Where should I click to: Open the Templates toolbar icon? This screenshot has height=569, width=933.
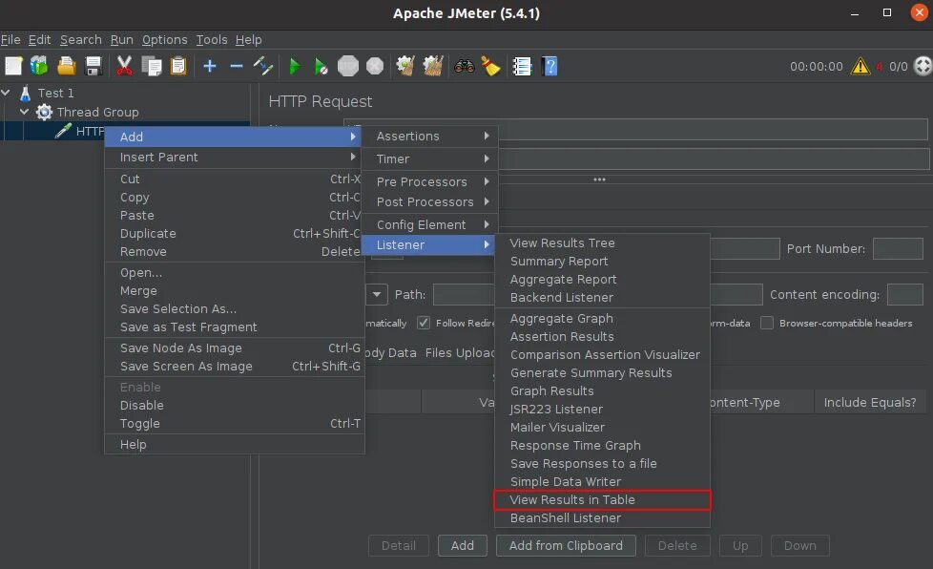(x=39, y=66)
